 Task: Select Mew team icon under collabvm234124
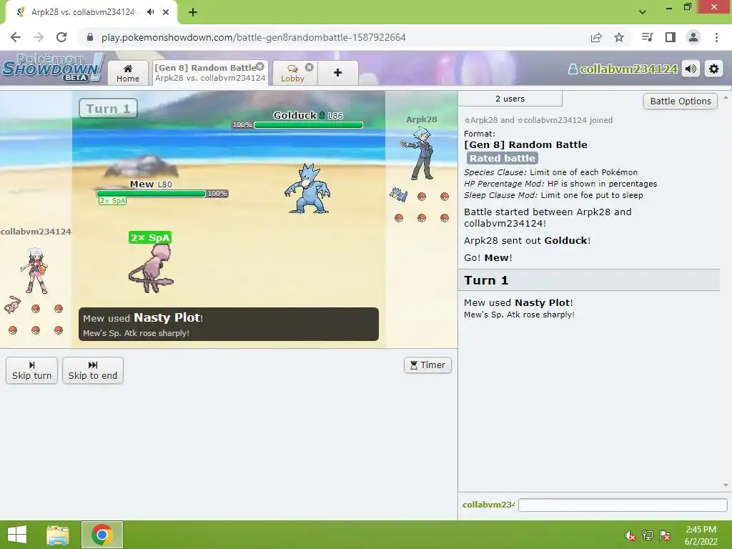13,305
